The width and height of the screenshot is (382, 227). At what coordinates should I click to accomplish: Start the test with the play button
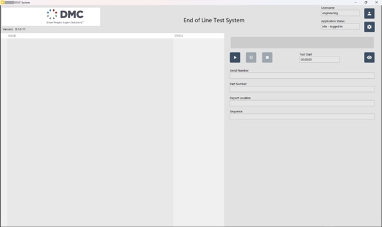[235, 58]
